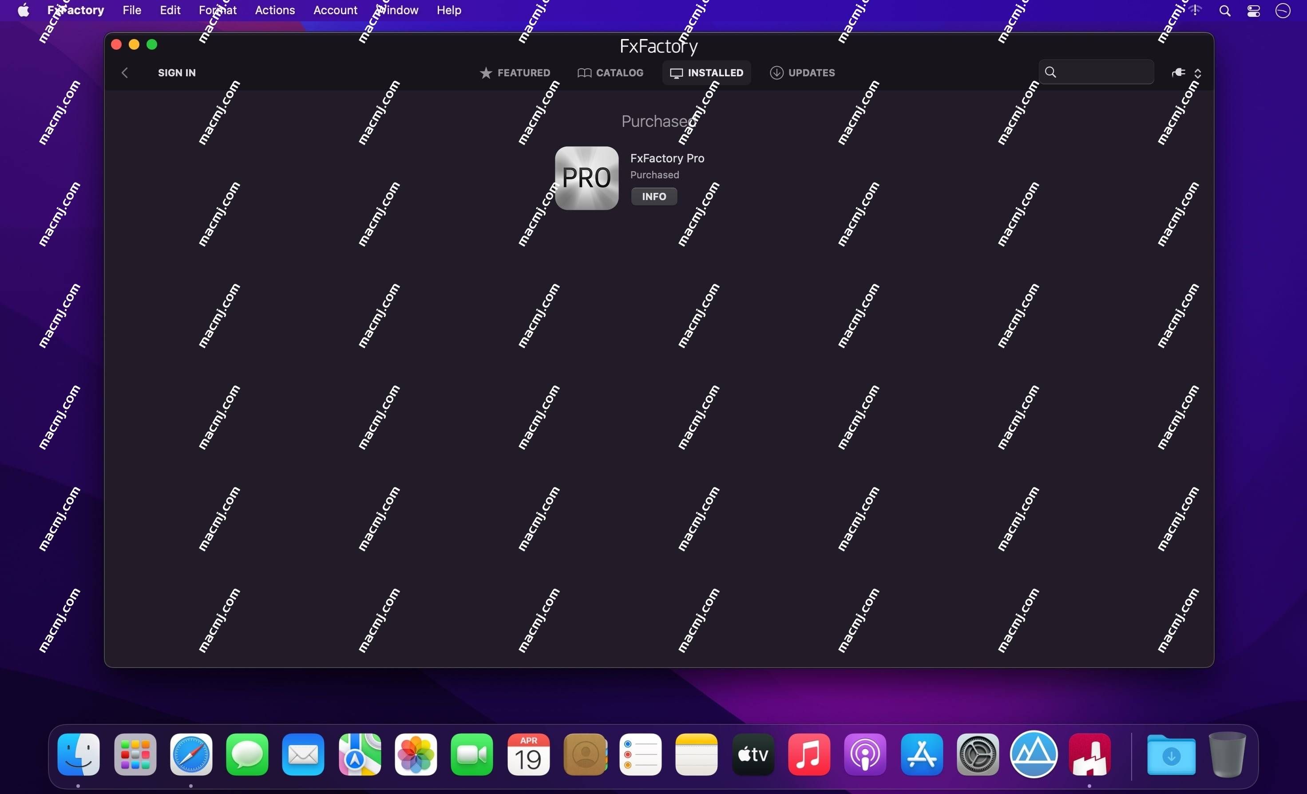The image size is (1307, 794).
Task: Click the FxFactory Dock icon
Action: pos(1090,755)
